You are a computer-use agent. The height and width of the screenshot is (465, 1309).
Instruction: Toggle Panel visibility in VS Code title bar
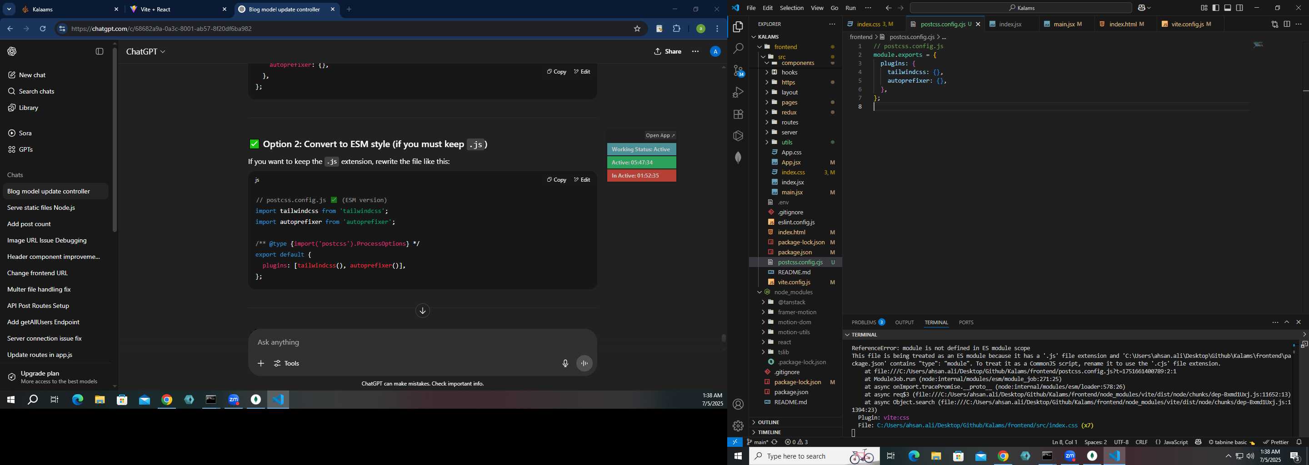[x=1228, y=8]
